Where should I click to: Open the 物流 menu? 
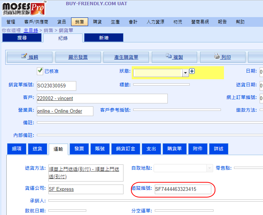[177, 22]
